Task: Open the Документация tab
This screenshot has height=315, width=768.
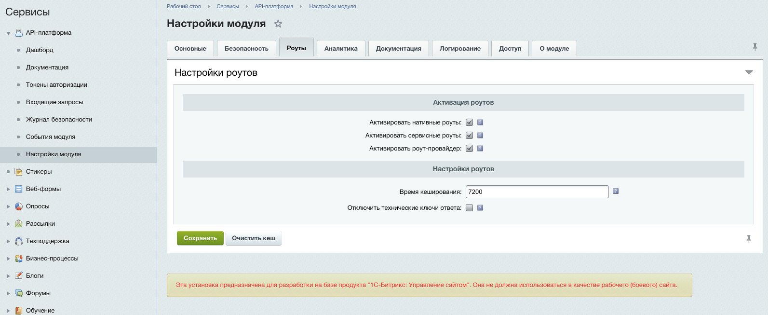Action: click(x=399, y=49)
